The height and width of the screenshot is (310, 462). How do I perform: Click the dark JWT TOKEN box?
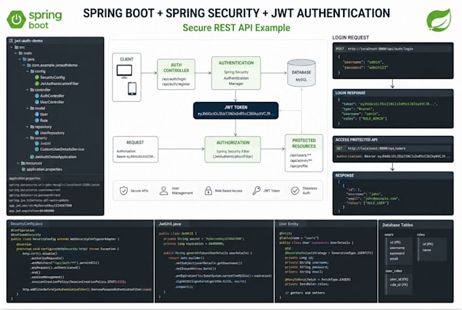[236, 111]
